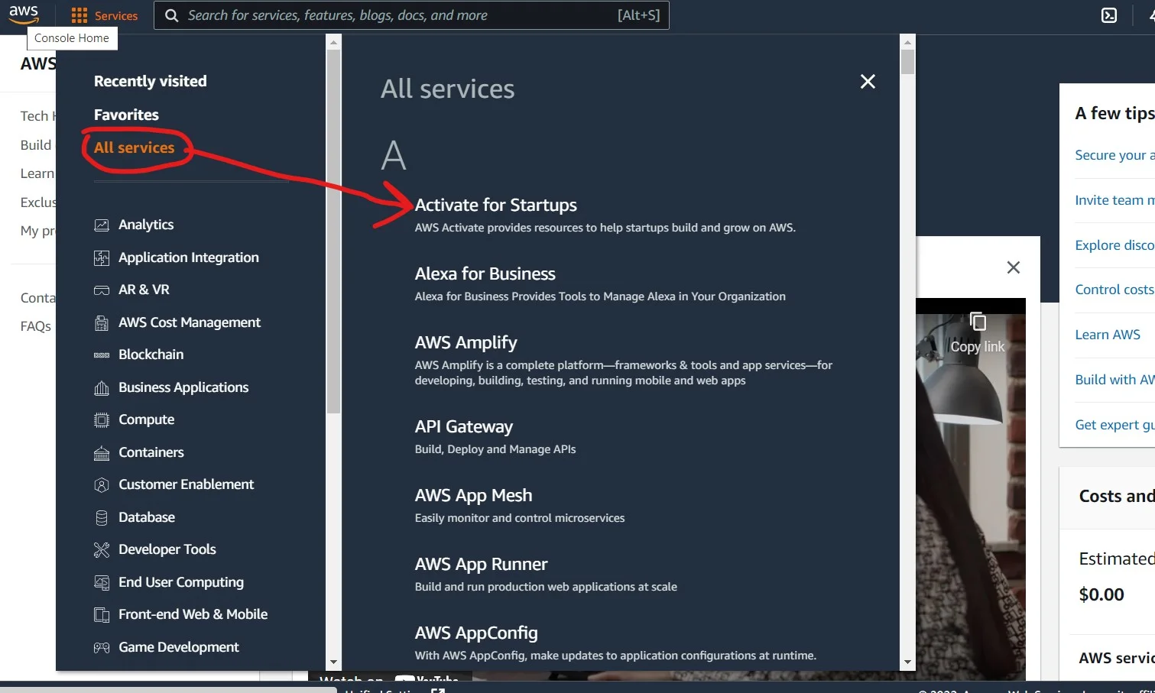The image size is (1155, 693).
Task: Close the All services panel
Action: pos(868,81)
